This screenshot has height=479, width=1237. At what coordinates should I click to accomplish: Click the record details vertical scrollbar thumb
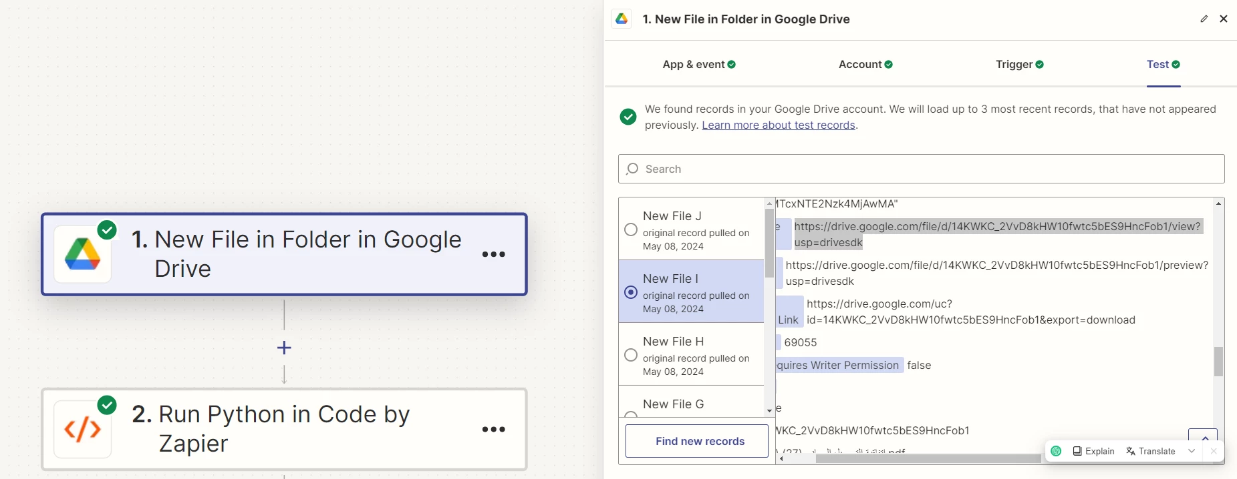click(1219, 362)
